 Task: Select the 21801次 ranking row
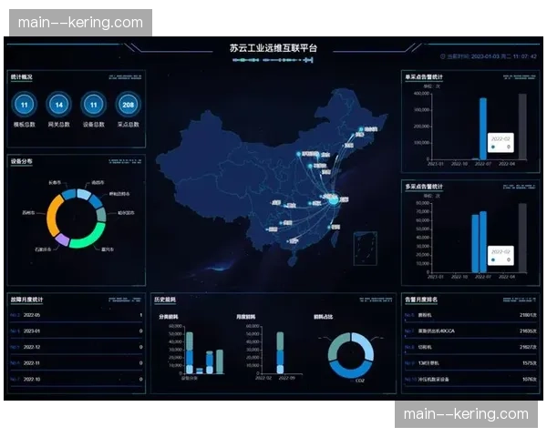(x=470, y=315)
